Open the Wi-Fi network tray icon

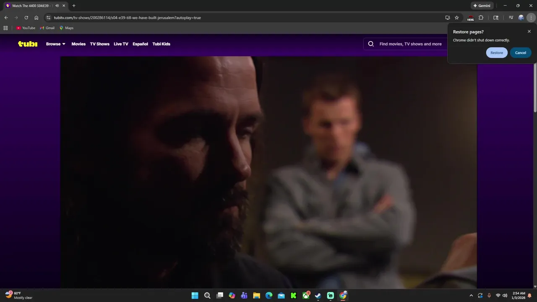(x=498, y=296)
